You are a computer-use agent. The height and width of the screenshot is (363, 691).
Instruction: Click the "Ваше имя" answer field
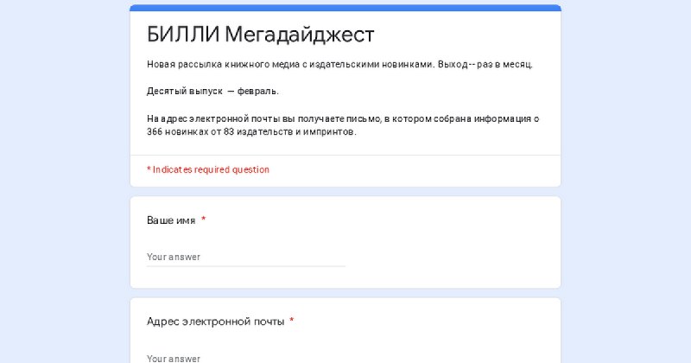tap(246, 258)
